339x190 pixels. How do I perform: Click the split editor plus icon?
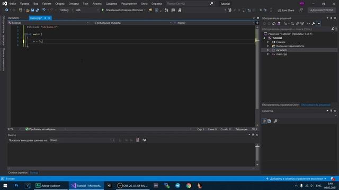point(257,23)
